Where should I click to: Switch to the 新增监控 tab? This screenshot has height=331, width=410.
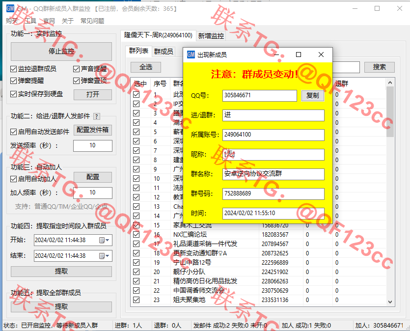[x=211, y=36]
